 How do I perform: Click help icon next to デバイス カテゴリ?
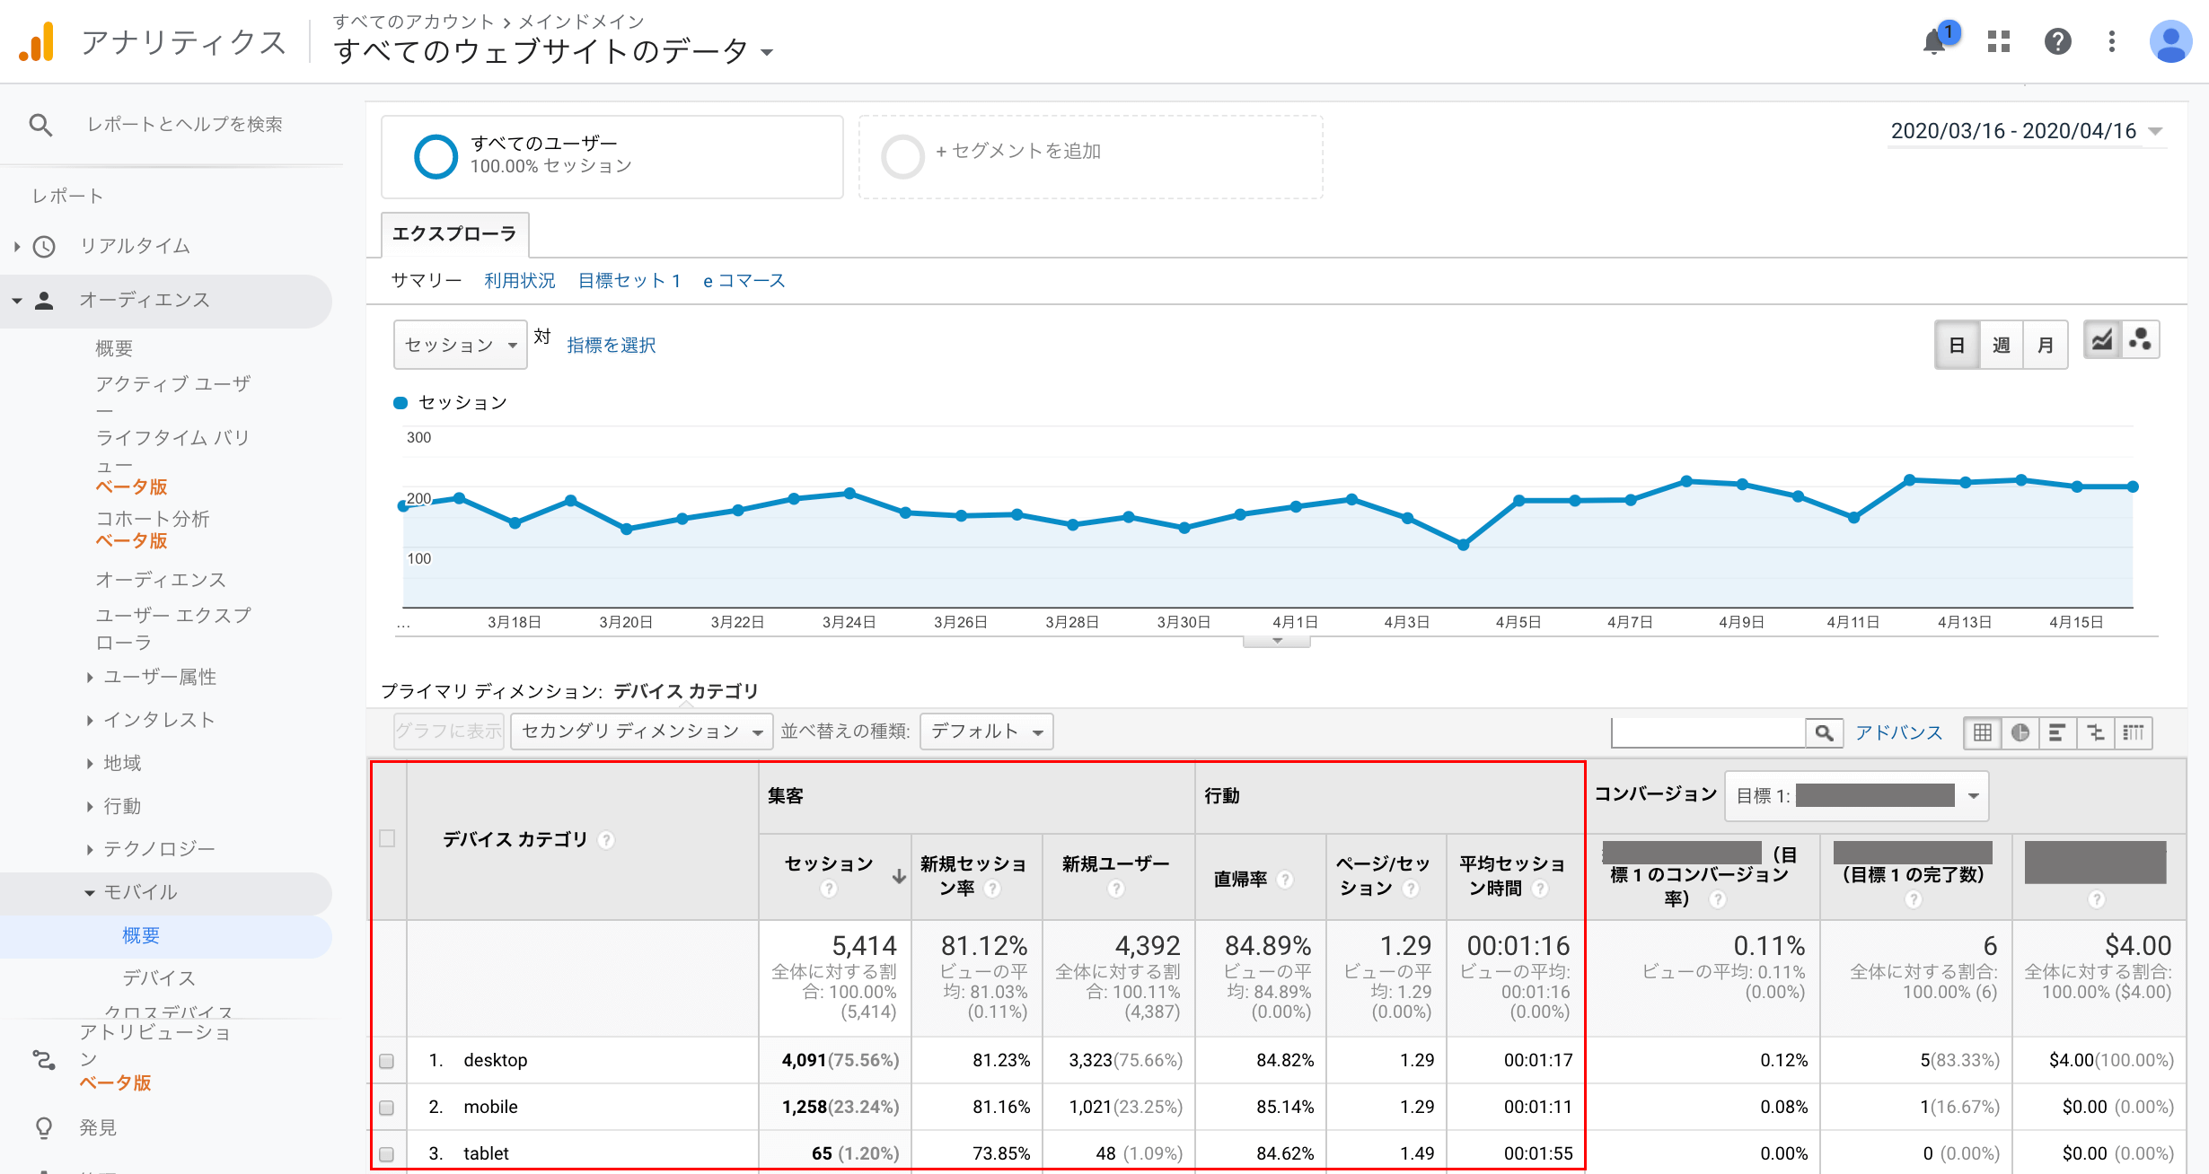point(607,840)
